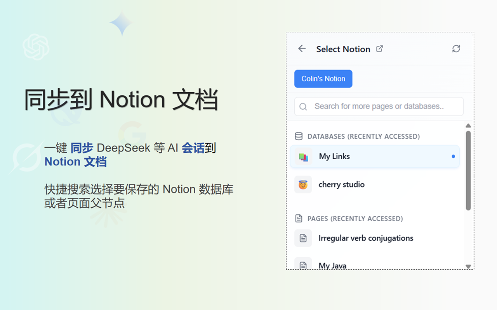
Task: Toggle the blue dot indicator on My Links
Action: coord(453,157)
